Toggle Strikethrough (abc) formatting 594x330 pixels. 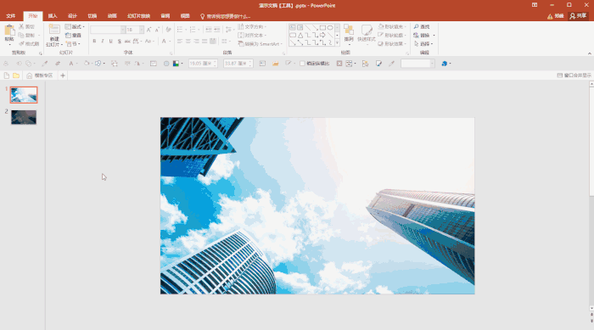pos(127,41)
